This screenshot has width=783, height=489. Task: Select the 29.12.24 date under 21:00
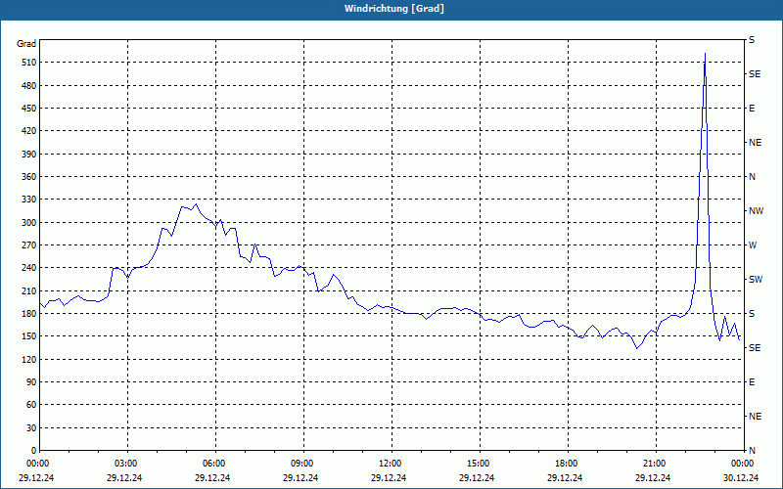(x=653, y=477)
